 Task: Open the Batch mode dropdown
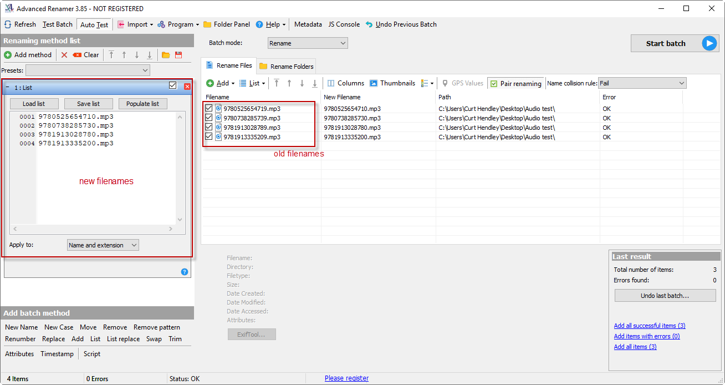(308, 43)
